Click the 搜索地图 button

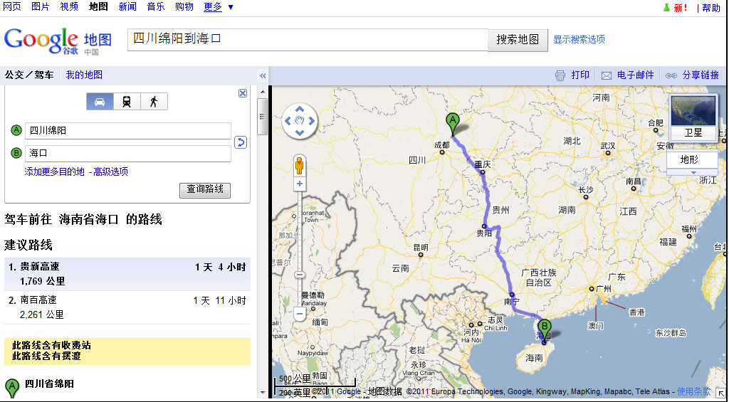point(518,40)
